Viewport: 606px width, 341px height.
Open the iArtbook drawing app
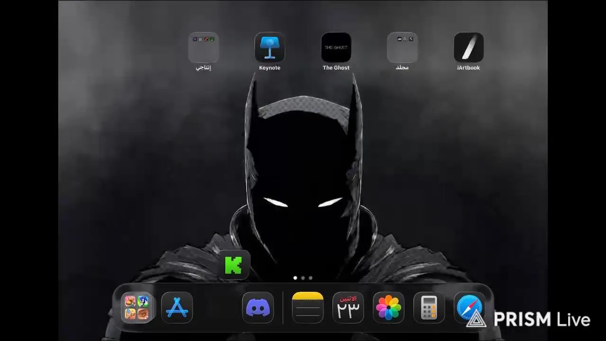pos(469,47)
